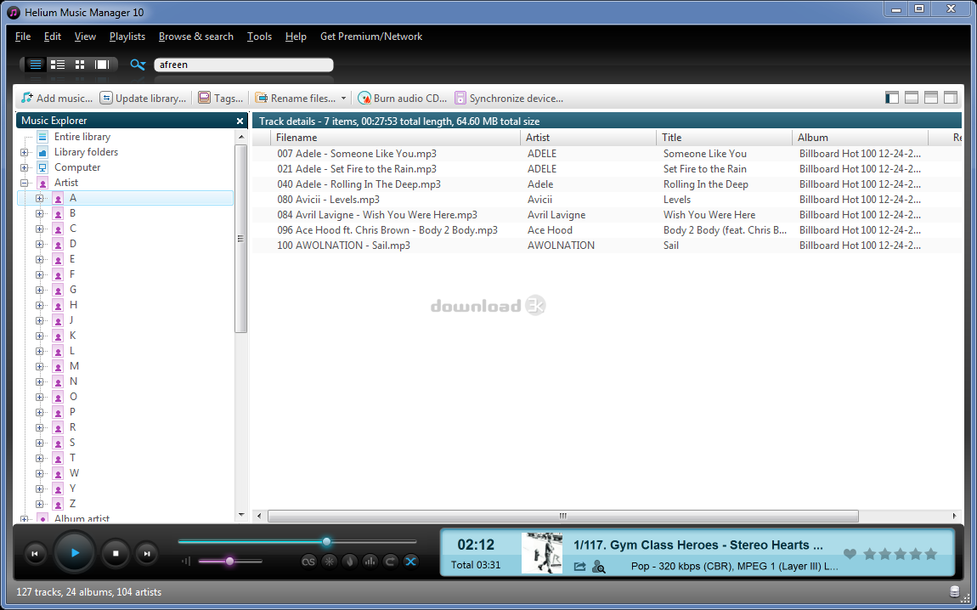Select fourth pane layout icon
This screenshot has width=977, height=610.
(950, 97)
